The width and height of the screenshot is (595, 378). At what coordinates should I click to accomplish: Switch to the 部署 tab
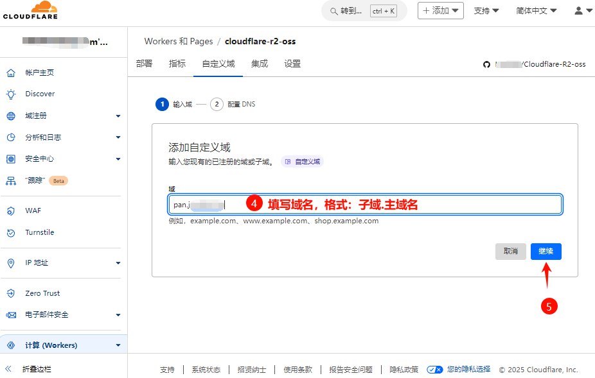click(145, 64)
